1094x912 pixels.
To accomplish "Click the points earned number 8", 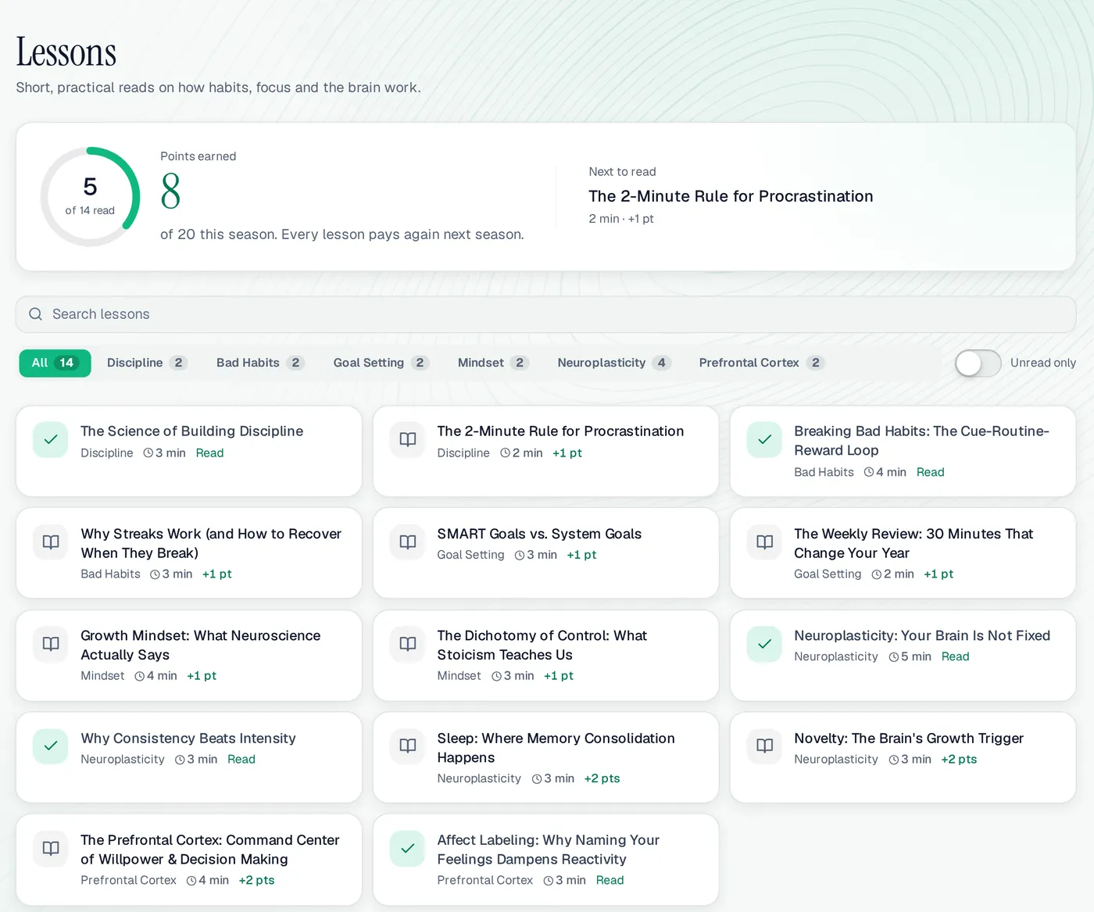I will (x=170, y=191).
